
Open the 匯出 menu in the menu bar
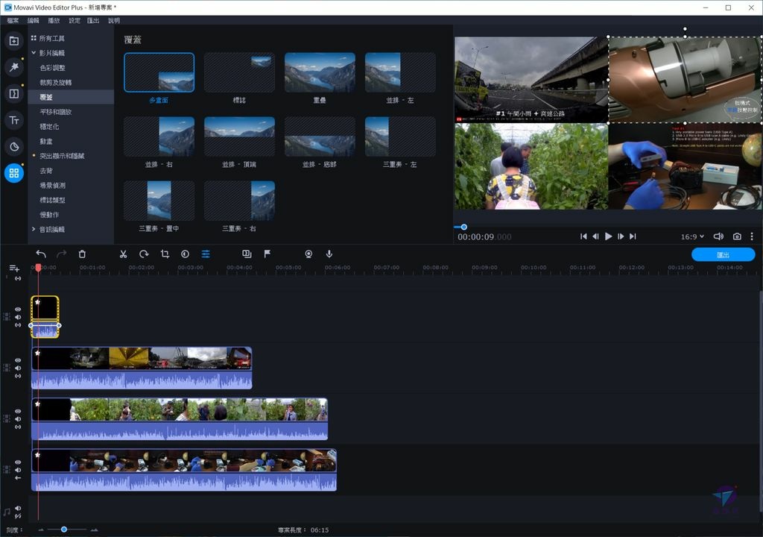[x=93, y=20]
